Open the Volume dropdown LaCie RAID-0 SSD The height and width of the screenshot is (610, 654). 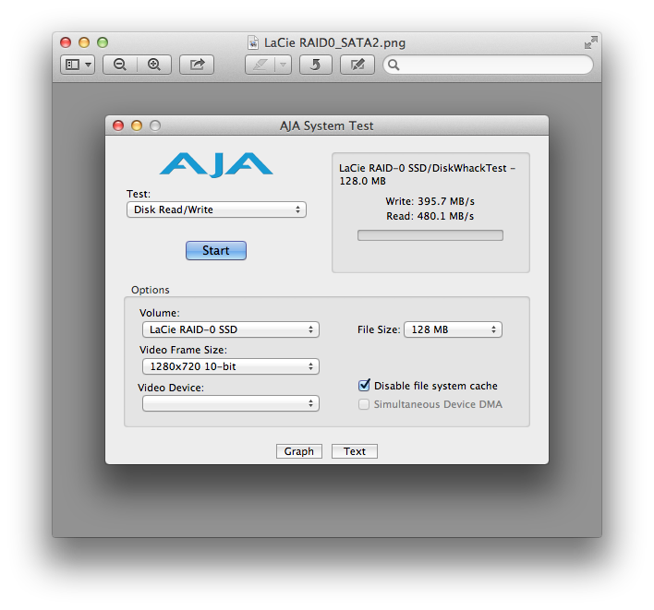click(231, 329)
